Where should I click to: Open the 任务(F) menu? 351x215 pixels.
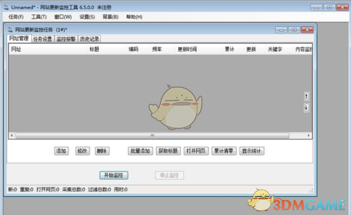[x=16, y=17]
